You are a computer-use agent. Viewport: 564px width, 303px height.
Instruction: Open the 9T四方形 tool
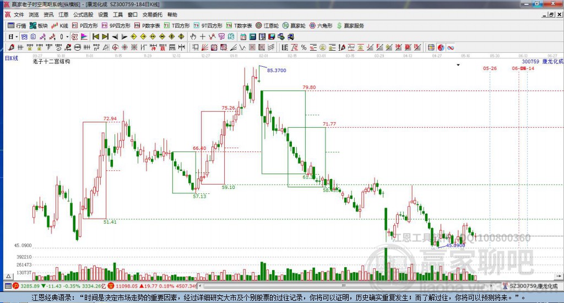click(208, 25)
